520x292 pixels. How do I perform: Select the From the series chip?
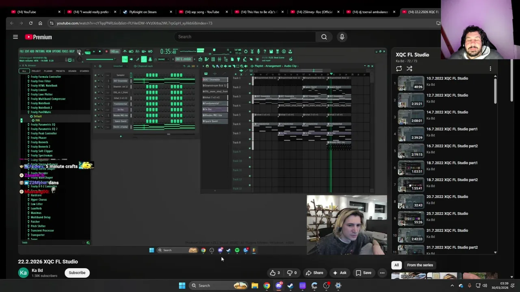[420, 265]
